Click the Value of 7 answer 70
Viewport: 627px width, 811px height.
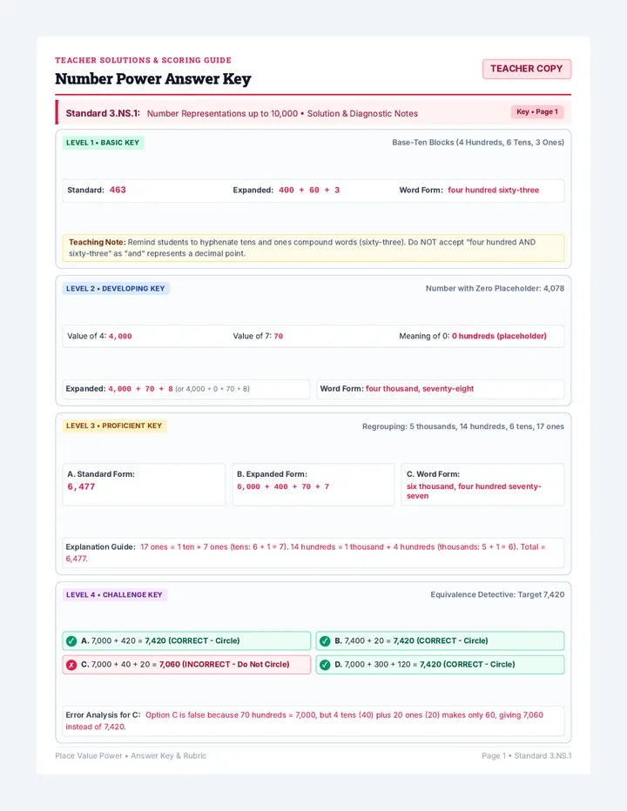(279, 336)
